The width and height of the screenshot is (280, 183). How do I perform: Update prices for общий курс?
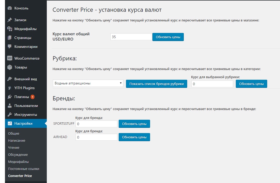pyautogui.click(x=168, y=37)
